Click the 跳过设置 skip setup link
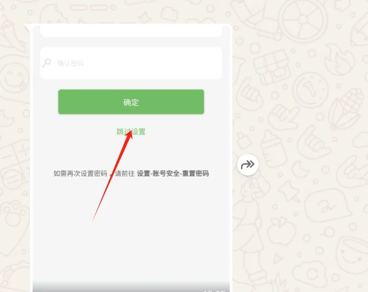 click(x=131, y=132)
